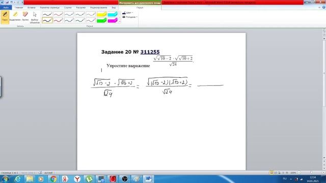Image resolution: width=326 pixels, height=183 pixels.
Task: Open OBS Studio from the taskbar
Action: point(124,179)
